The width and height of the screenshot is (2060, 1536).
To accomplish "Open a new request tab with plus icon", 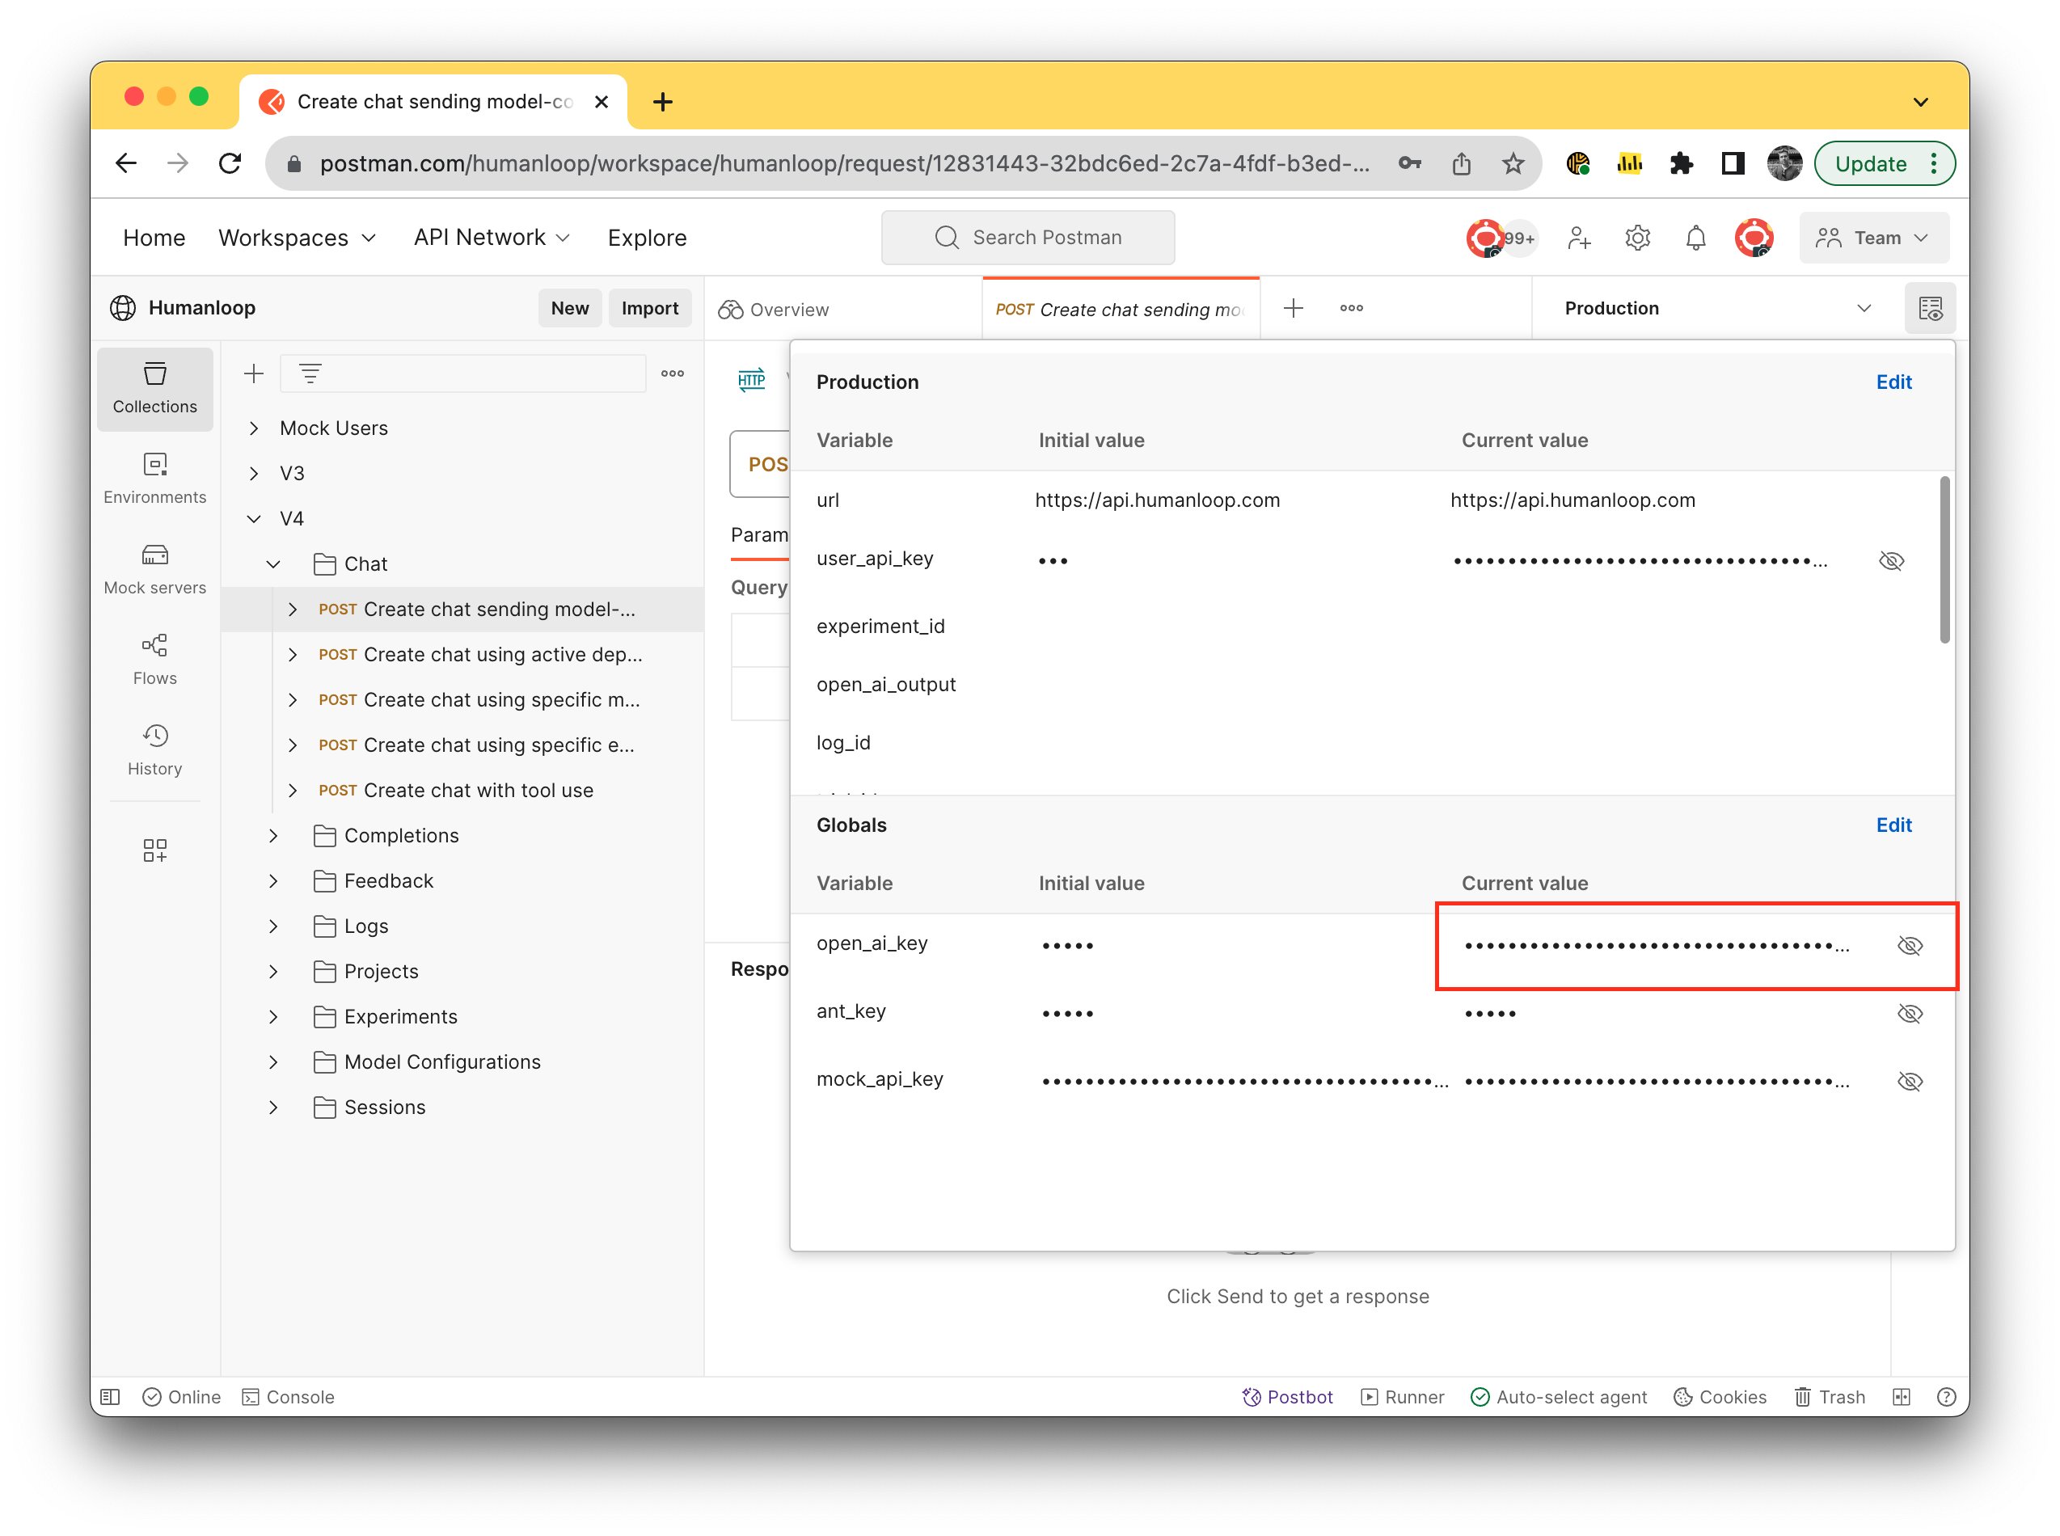I will pyautogui.click(x=1292, y=308).
